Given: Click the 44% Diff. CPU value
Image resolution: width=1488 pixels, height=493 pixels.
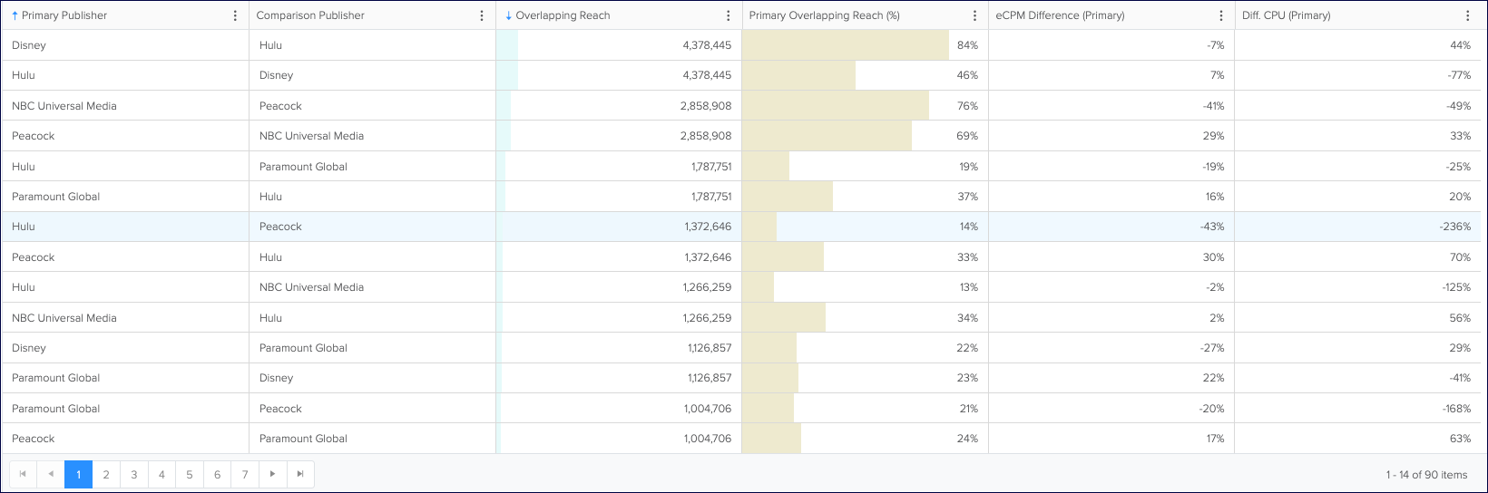Looking at the screenshot, I should point(1460,45).
